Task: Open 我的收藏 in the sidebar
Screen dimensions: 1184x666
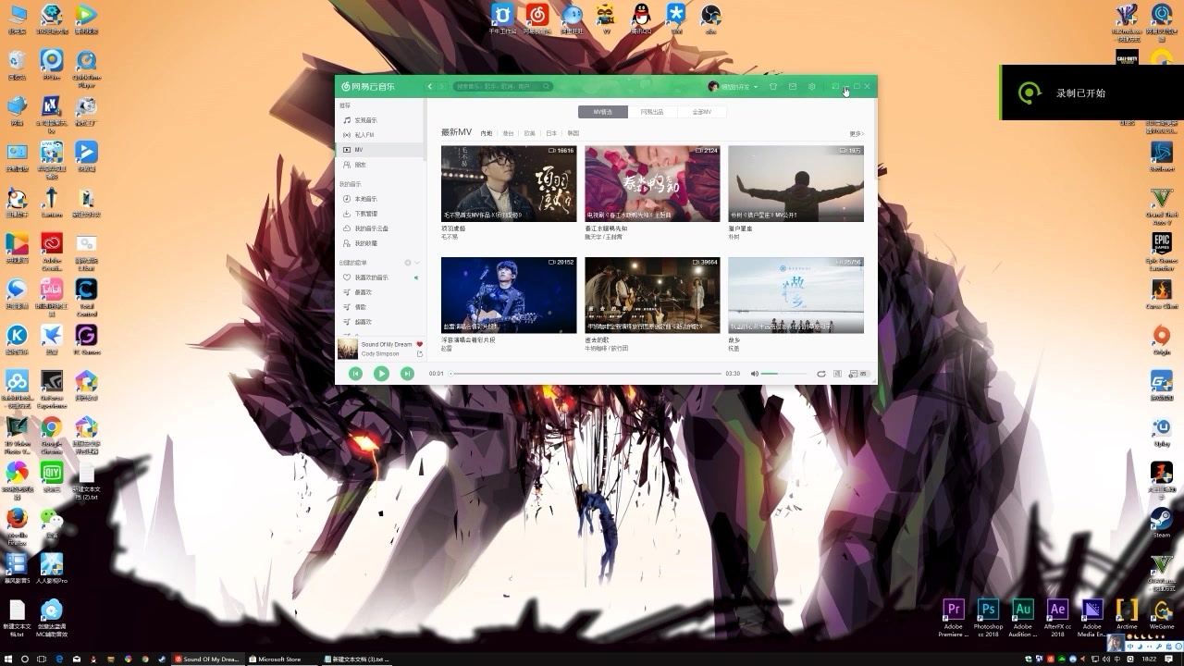Action: coord(379,243)
